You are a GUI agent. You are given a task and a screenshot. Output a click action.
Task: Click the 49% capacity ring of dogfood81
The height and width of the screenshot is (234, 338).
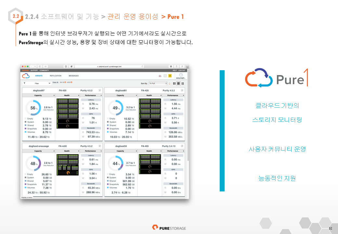pos(116,108)
